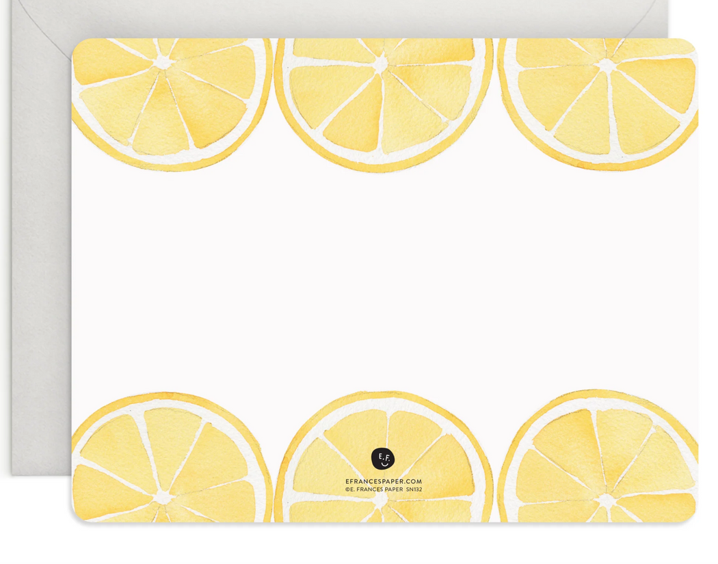Open the EFRANCESPAPER.COM link

pyautogui.click(x=383, y=481)
